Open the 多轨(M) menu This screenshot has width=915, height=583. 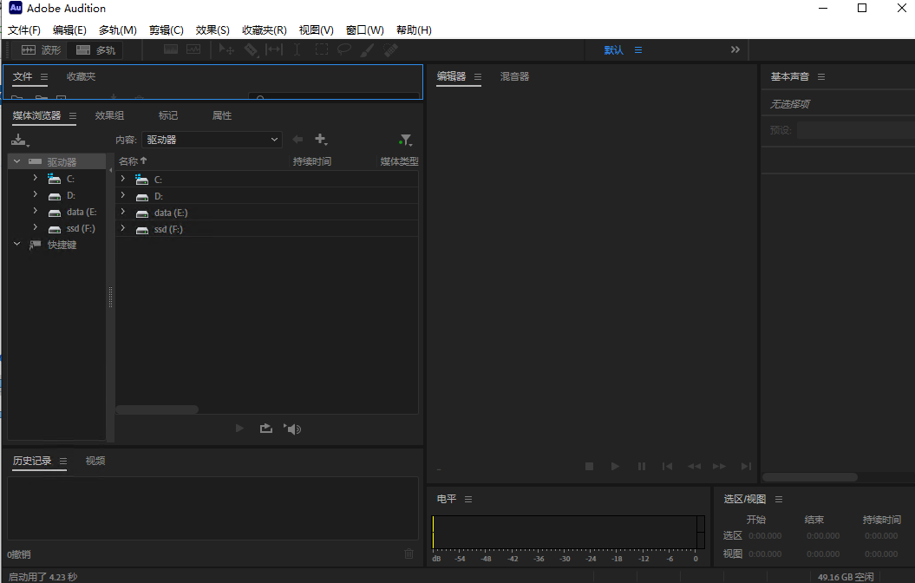[x=117, y=29]
